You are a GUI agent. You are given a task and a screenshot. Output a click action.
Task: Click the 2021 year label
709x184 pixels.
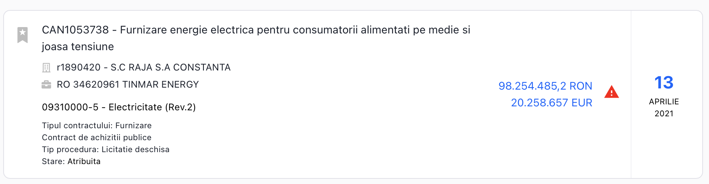click(663, 114)
